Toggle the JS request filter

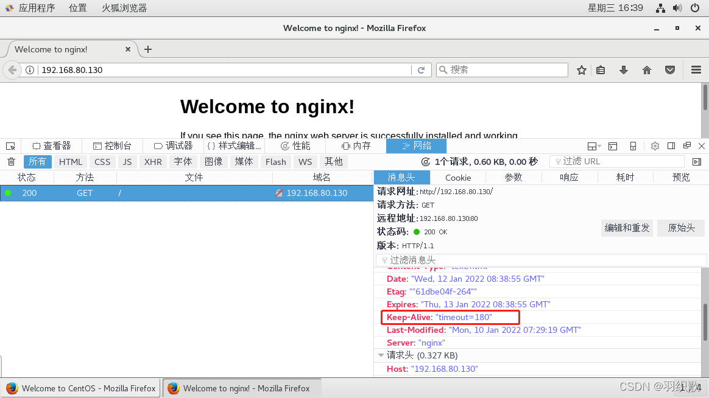pyautogui.click(x=127, y=162)
